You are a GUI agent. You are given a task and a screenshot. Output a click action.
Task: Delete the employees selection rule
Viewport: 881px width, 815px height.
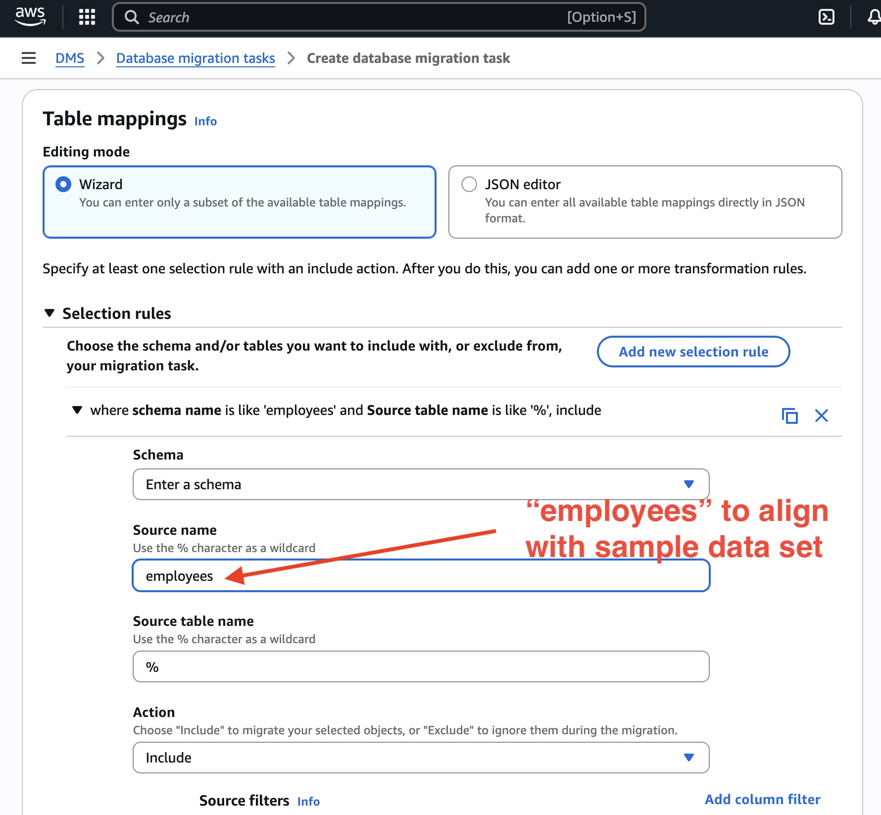click(x=821, y=416)
